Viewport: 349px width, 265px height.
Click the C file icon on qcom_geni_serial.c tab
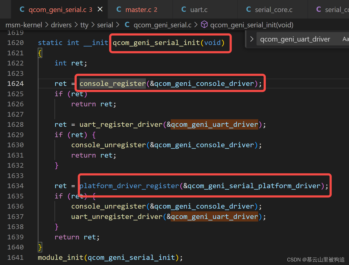(22, 10)
